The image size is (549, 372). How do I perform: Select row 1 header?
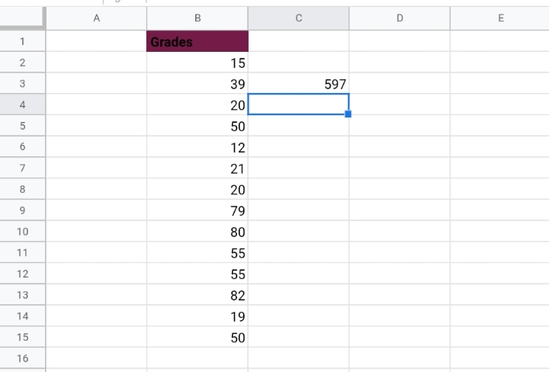coord(22,41)
